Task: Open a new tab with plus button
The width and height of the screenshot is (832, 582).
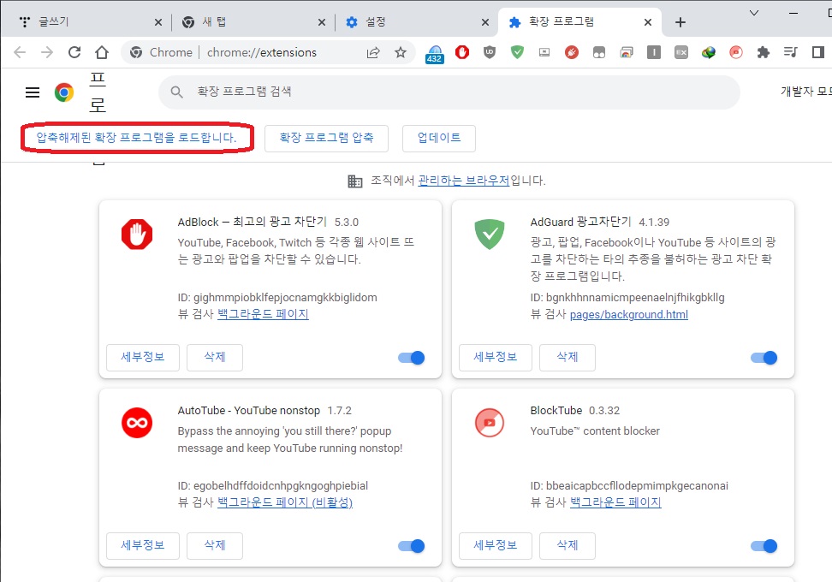Action: point(680,22)
